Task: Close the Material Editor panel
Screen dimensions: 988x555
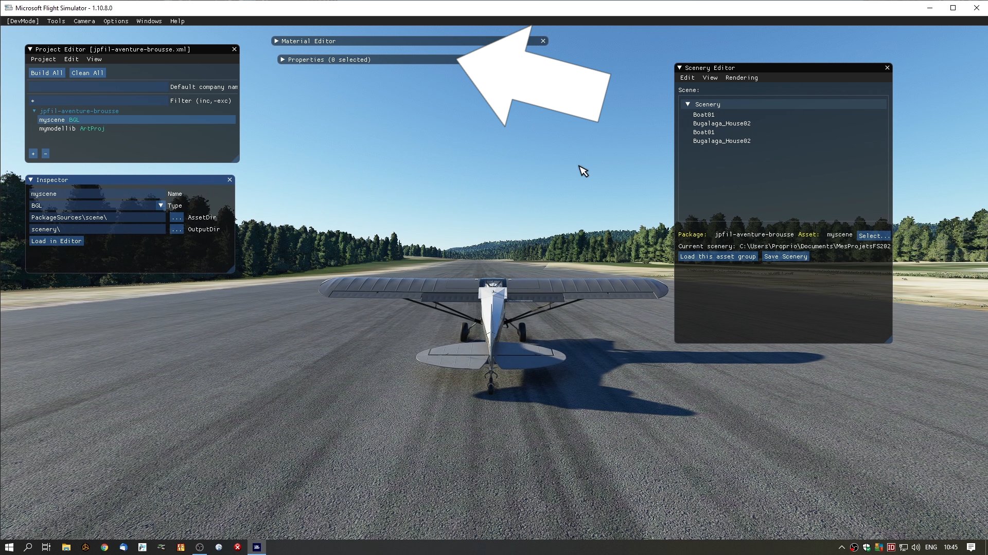Action: click(543, 41)
